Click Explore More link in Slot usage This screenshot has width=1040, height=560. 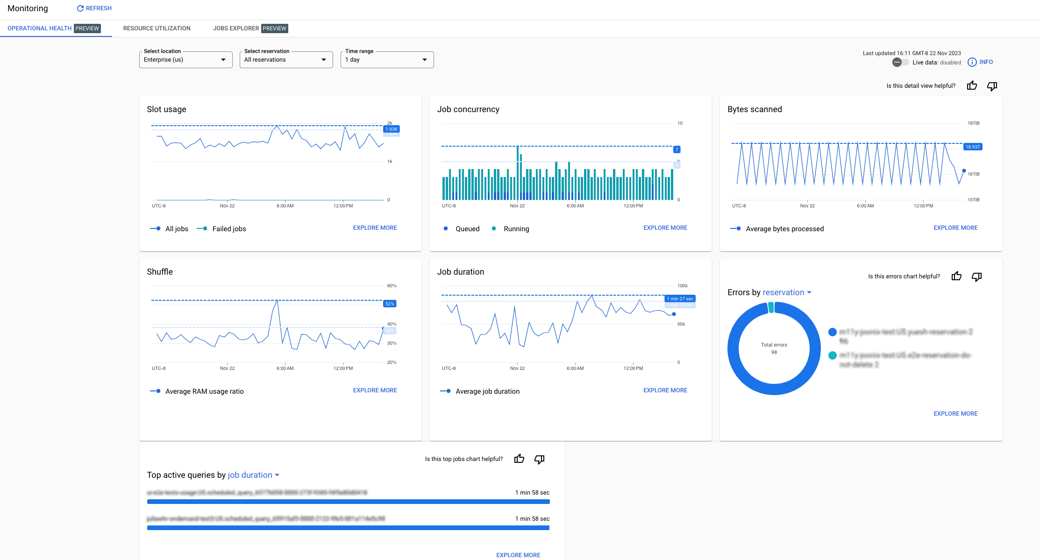point(375,227)
